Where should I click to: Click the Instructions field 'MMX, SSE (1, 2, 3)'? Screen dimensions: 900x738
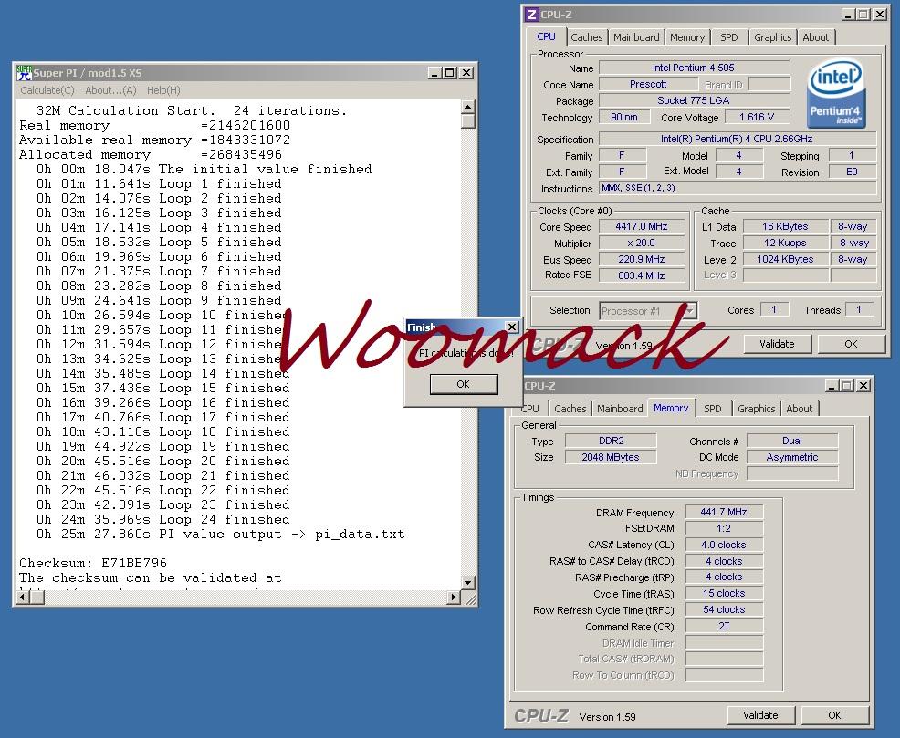738,188
